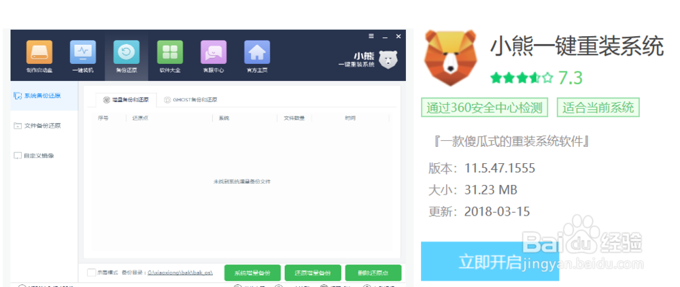Screen dimensions: 680x287
Task: Click the 序号 column header
Action: coord(103,118)
